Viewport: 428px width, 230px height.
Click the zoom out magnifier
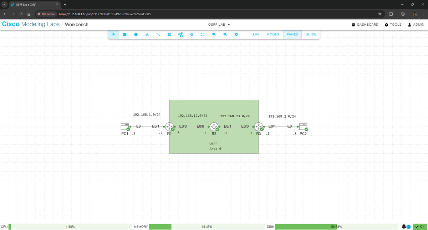[x=214, y=35]
